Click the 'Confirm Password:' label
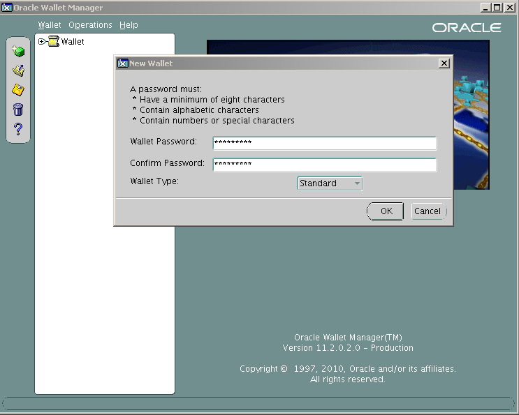The image size is (519, 415). (x=167, y=163)
